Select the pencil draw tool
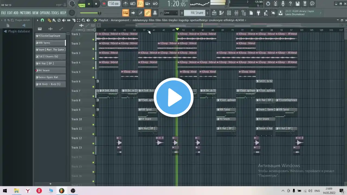Image resolution: width=347 pixels, height=195 pixels. [49, 20]
